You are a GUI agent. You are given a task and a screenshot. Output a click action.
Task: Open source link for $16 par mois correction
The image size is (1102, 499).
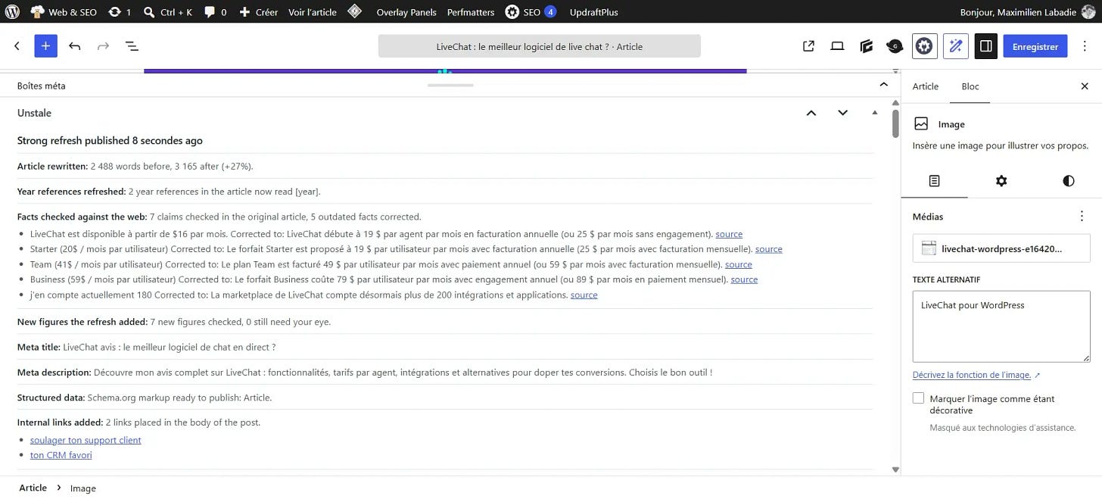pyautogui.click(x=729, y=234)
